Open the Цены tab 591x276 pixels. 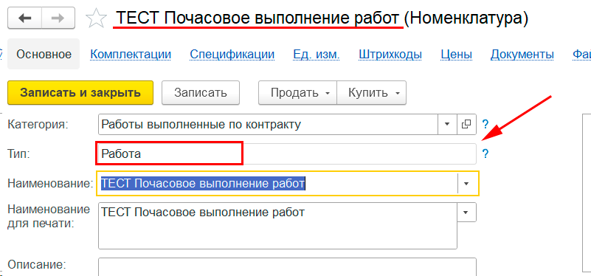(x=457, y=55)
